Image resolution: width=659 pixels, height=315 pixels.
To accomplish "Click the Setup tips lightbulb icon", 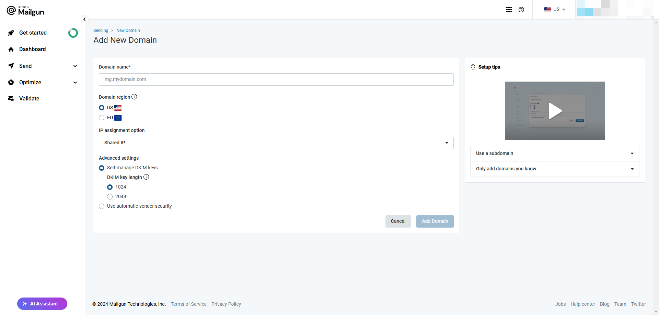I will (473, 67).
